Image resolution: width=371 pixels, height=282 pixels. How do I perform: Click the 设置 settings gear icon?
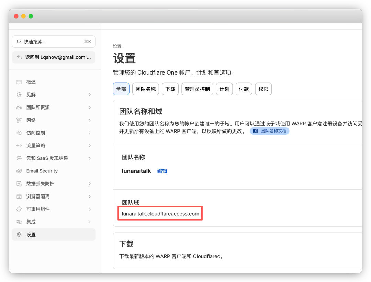pos(20,234)
